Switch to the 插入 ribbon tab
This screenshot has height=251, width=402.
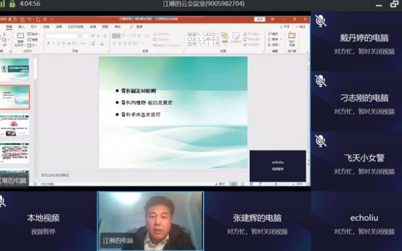[x=21, y=27]
